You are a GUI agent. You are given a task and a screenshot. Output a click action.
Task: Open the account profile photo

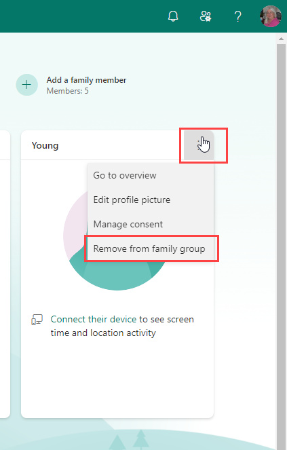coord(270,16)
